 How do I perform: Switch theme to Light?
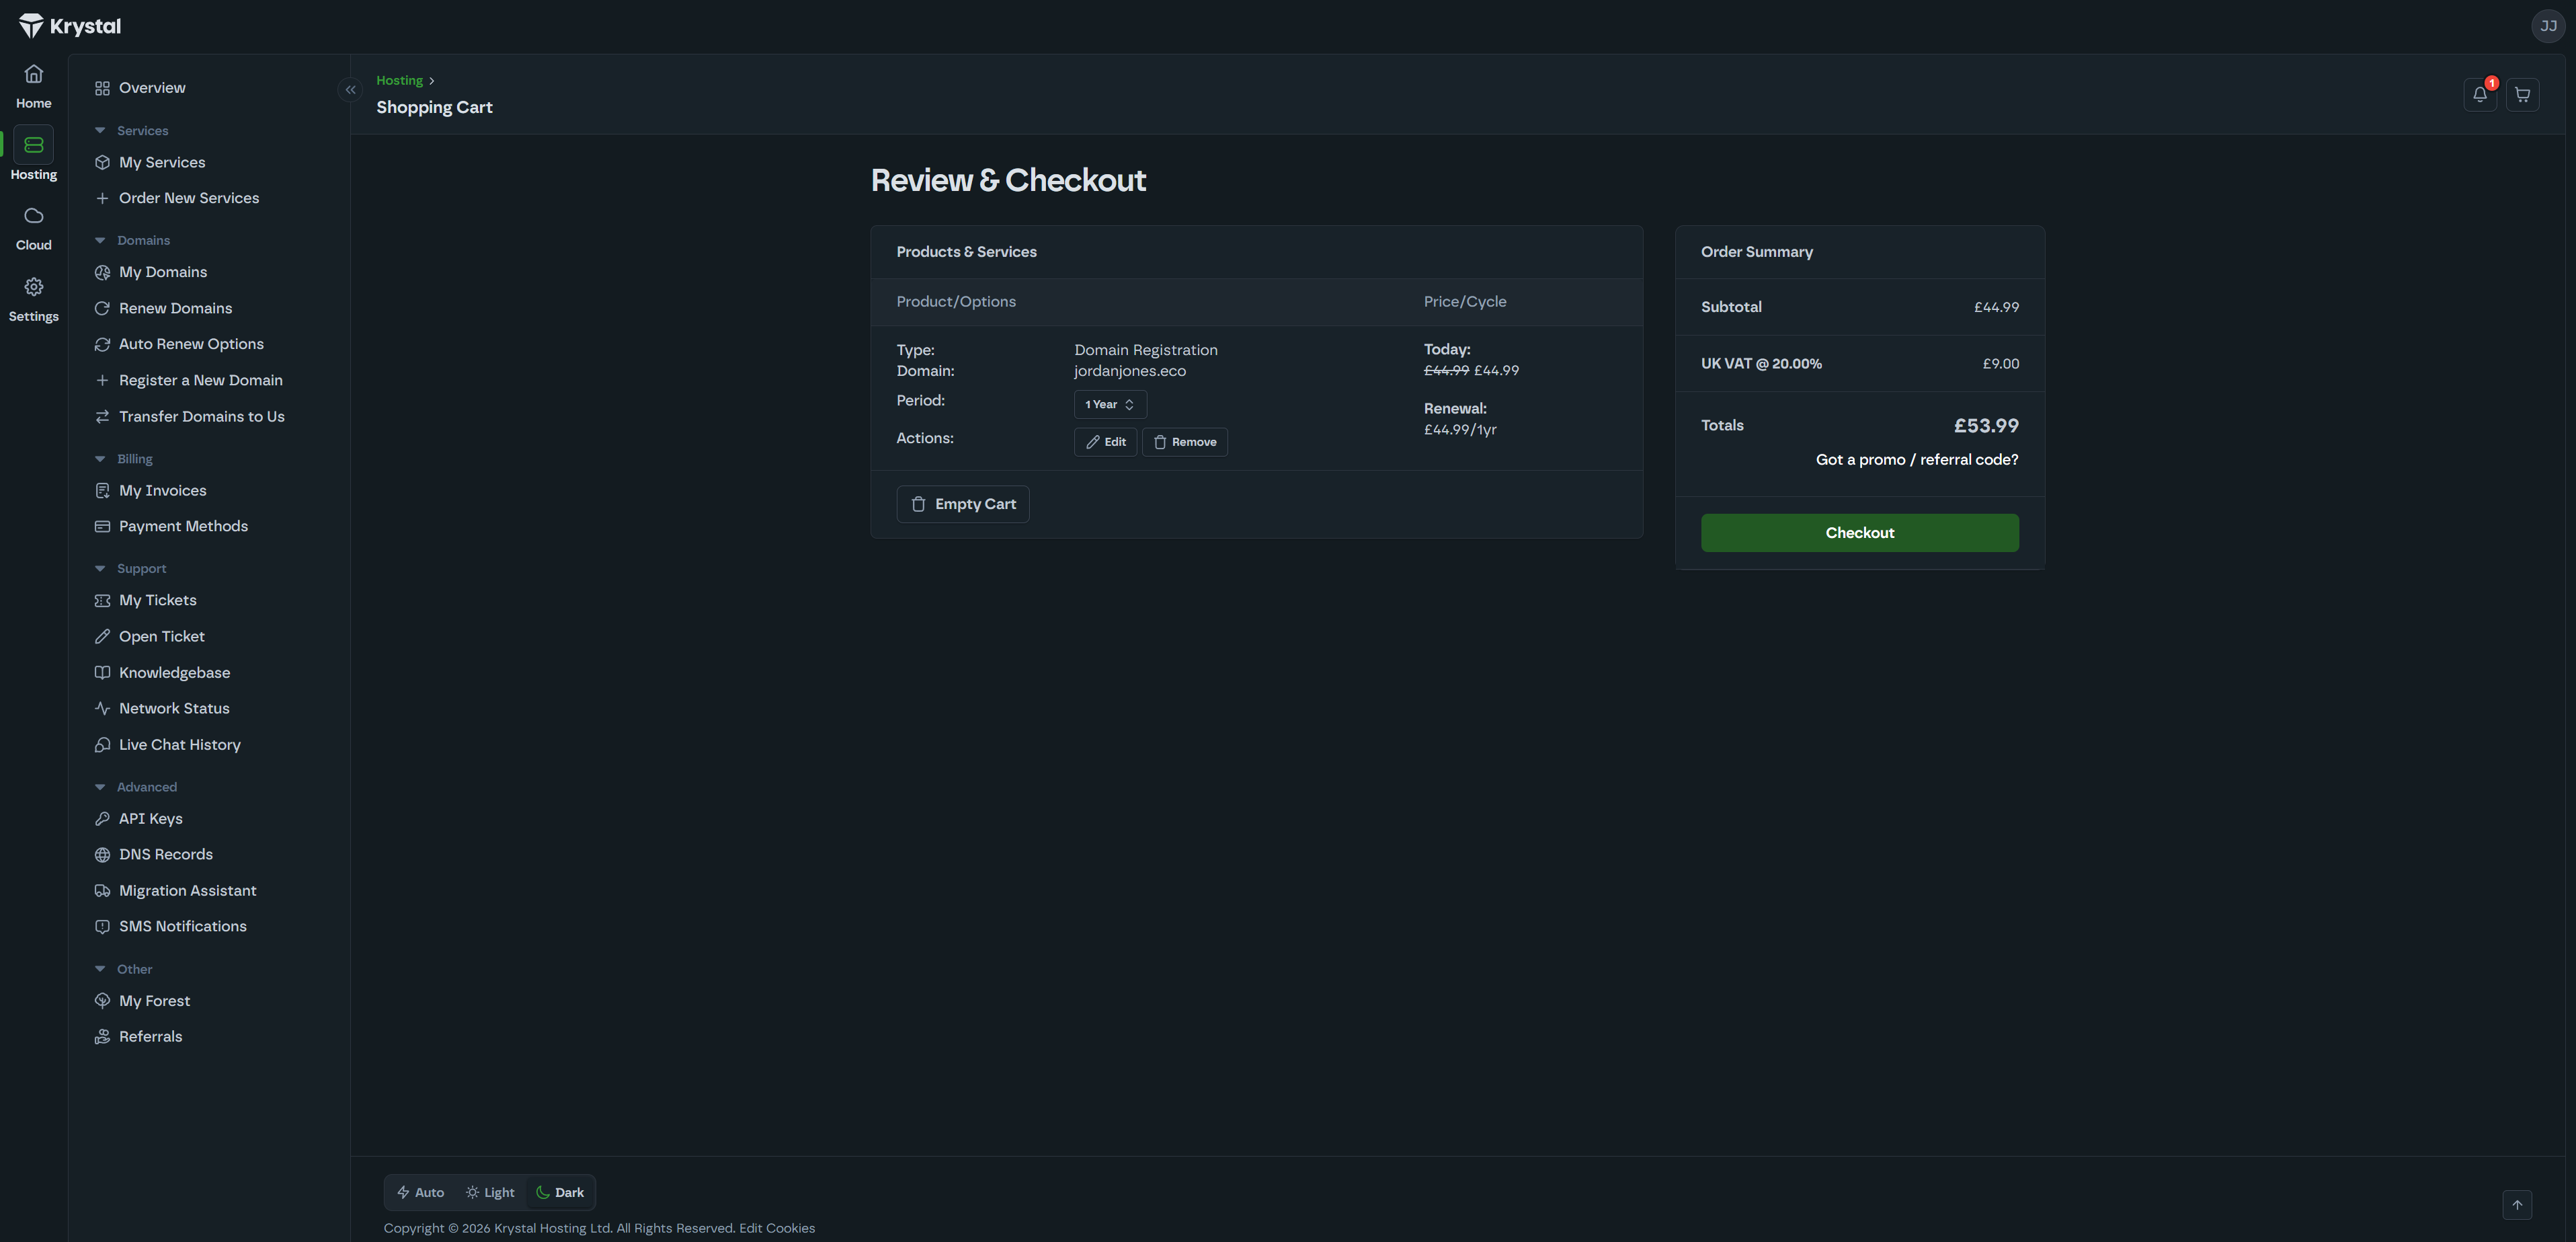[x=490, y=1192]
